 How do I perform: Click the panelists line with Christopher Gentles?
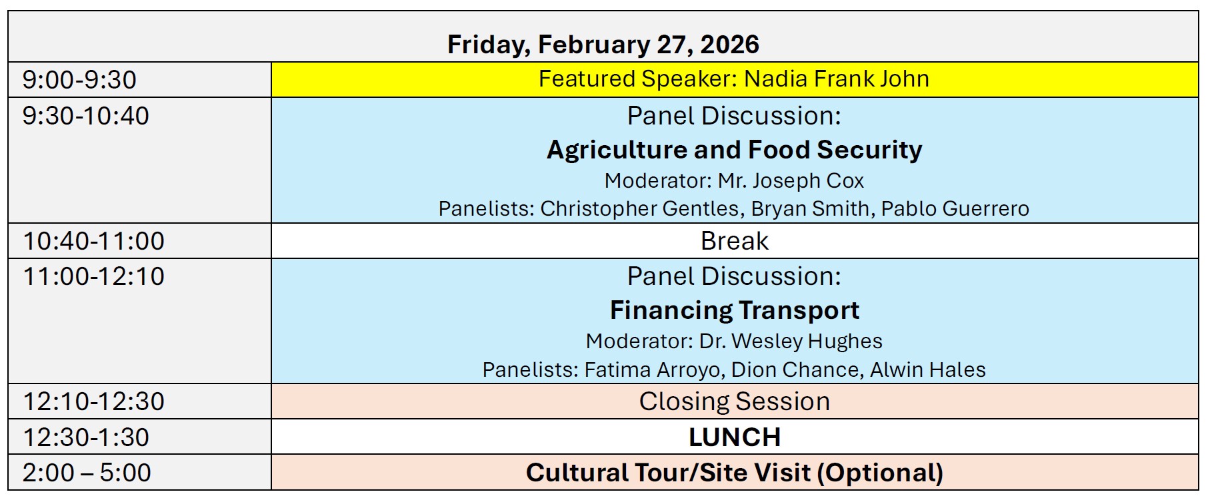coord(733,209)
